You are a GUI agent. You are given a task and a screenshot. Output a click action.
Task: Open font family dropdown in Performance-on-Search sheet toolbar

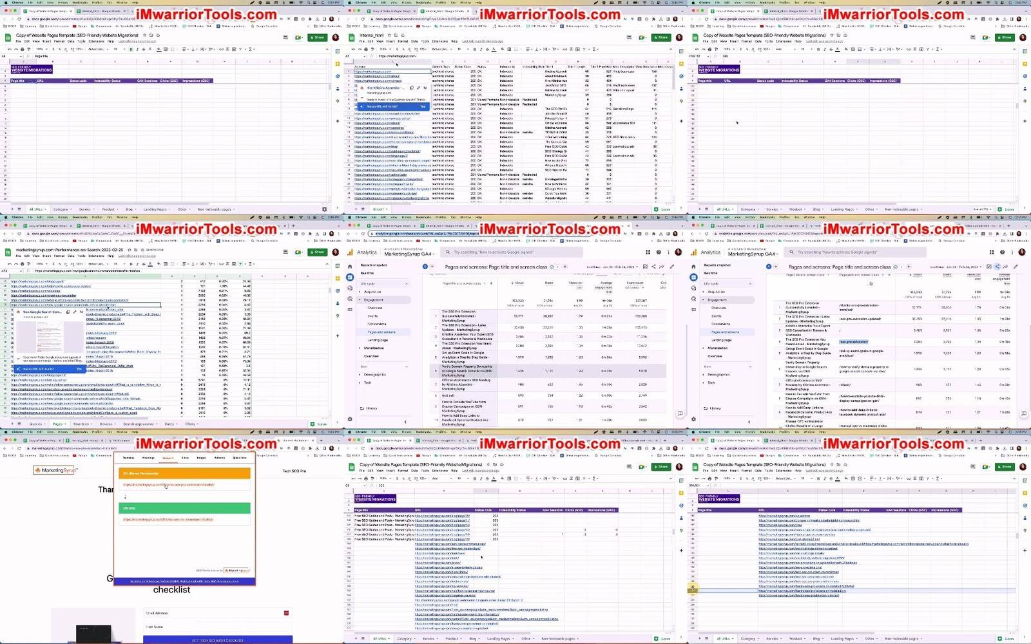[99, 264]
